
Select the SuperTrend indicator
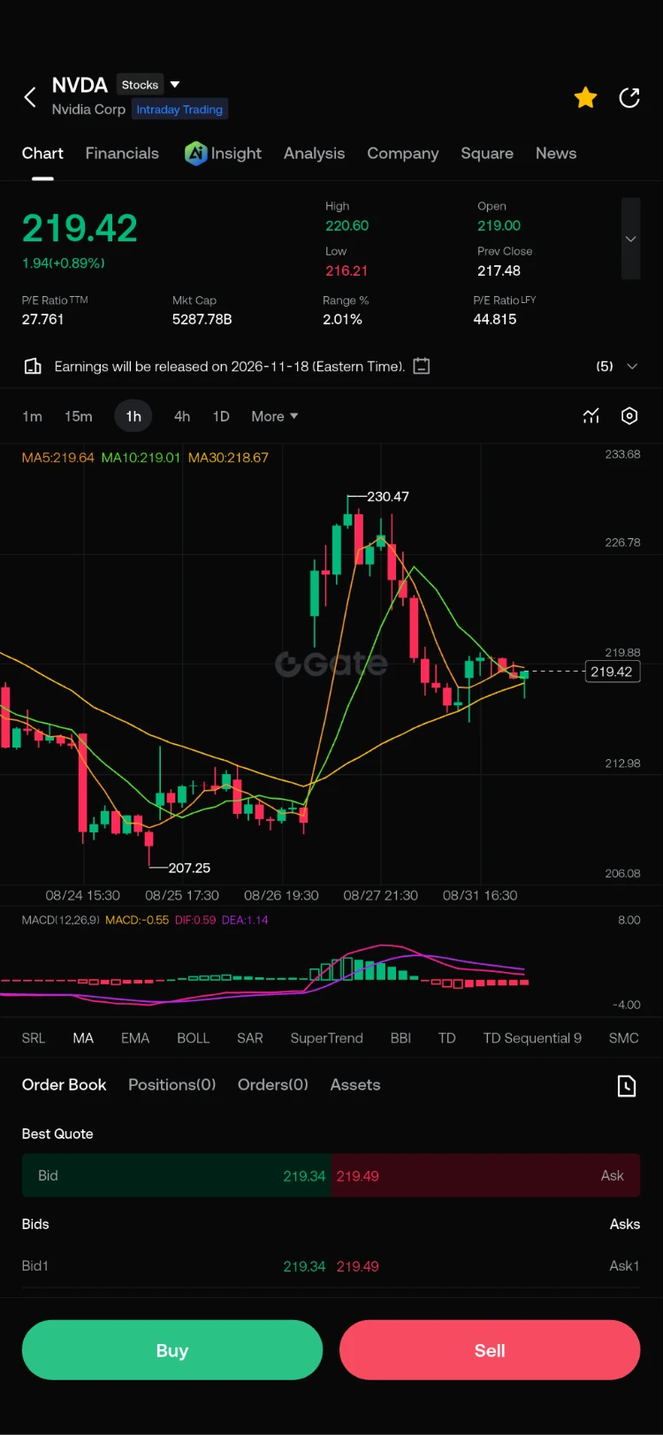coord(327,1038)
